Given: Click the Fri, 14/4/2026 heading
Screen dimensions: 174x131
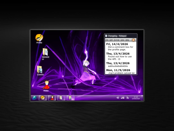Looking at the screenshot, I should (117, 44).
